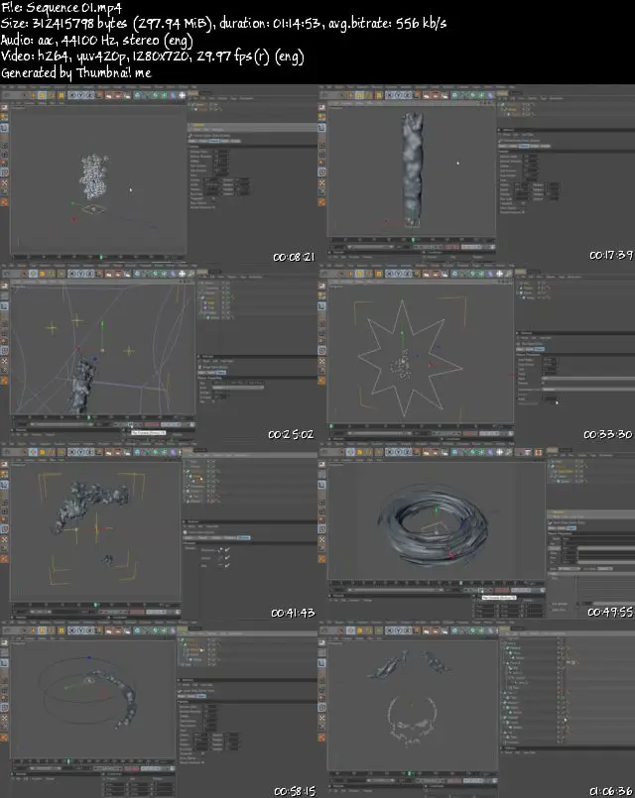
Task: Select the sphere cluster in the 00:08:21 viewport
Action: click(x=93, y=176)
